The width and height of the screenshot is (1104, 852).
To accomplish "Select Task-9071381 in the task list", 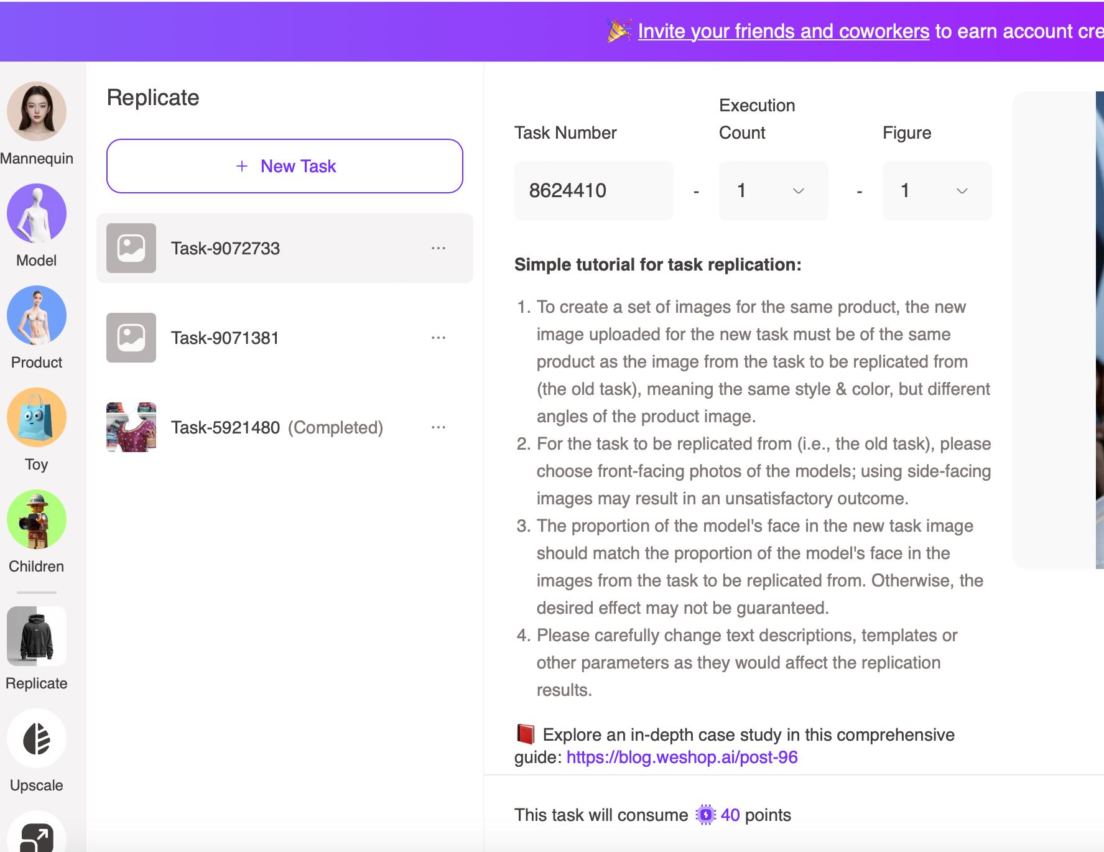I will click(225, 338).
